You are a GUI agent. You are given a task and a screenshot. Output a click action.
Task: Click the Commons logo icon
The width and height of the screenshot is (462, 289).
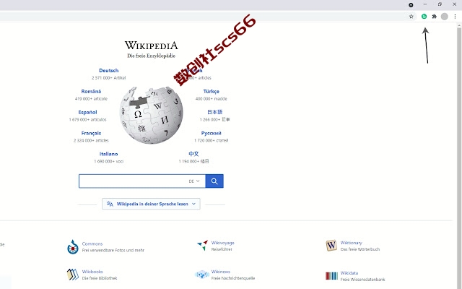pyautogui.click(x=72, y=247)
